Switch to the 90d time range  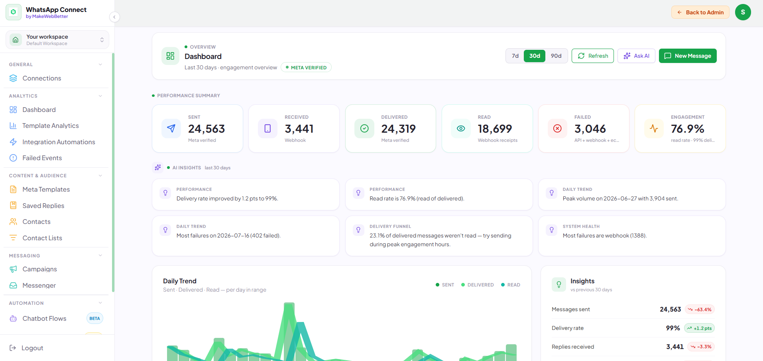(556, 56)
